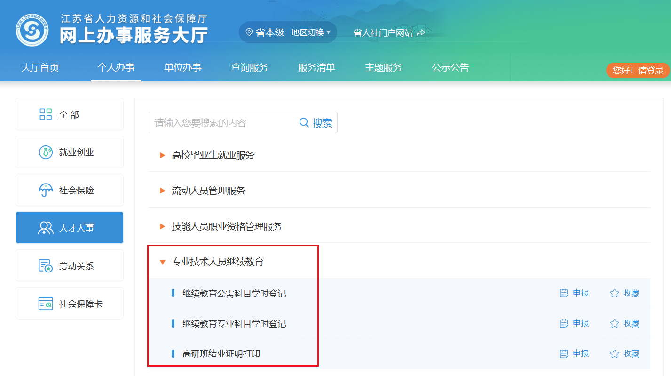Collapse the 专业技术人员继续教育 section

tap(162, 262)
